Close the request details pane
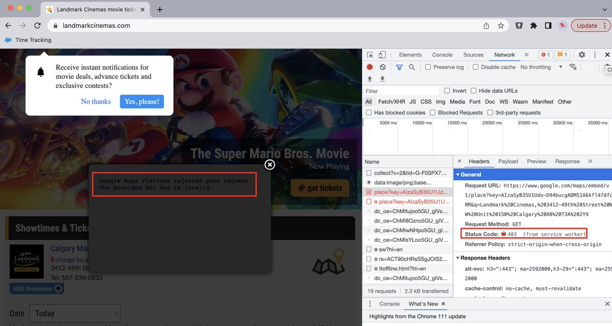The height and width of the screenshot is (326, 612). point(460,161)
